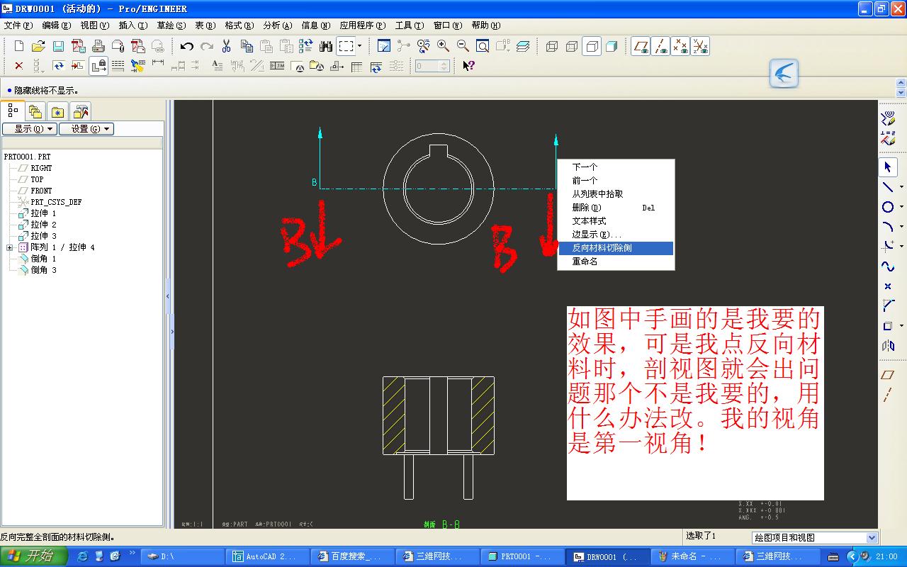The width and height of the screenshot is (907, 567).
Task: Choose 重命名 in context menu
Action: (x=616, y=262)
